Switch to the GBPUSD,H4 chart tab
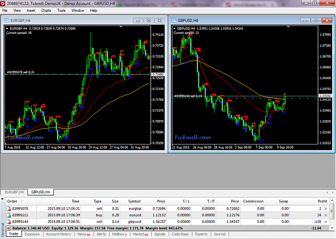336x239 pixels. point(40,192)
